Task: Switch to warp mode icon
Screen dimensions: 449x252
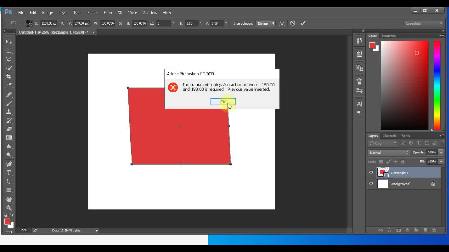Action: click(x=282, y=23)
